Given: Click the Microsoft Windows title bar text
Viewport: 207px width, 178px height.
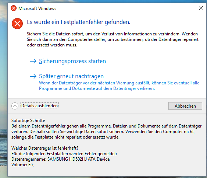Looking at the screenshot, I should (38, 8).
